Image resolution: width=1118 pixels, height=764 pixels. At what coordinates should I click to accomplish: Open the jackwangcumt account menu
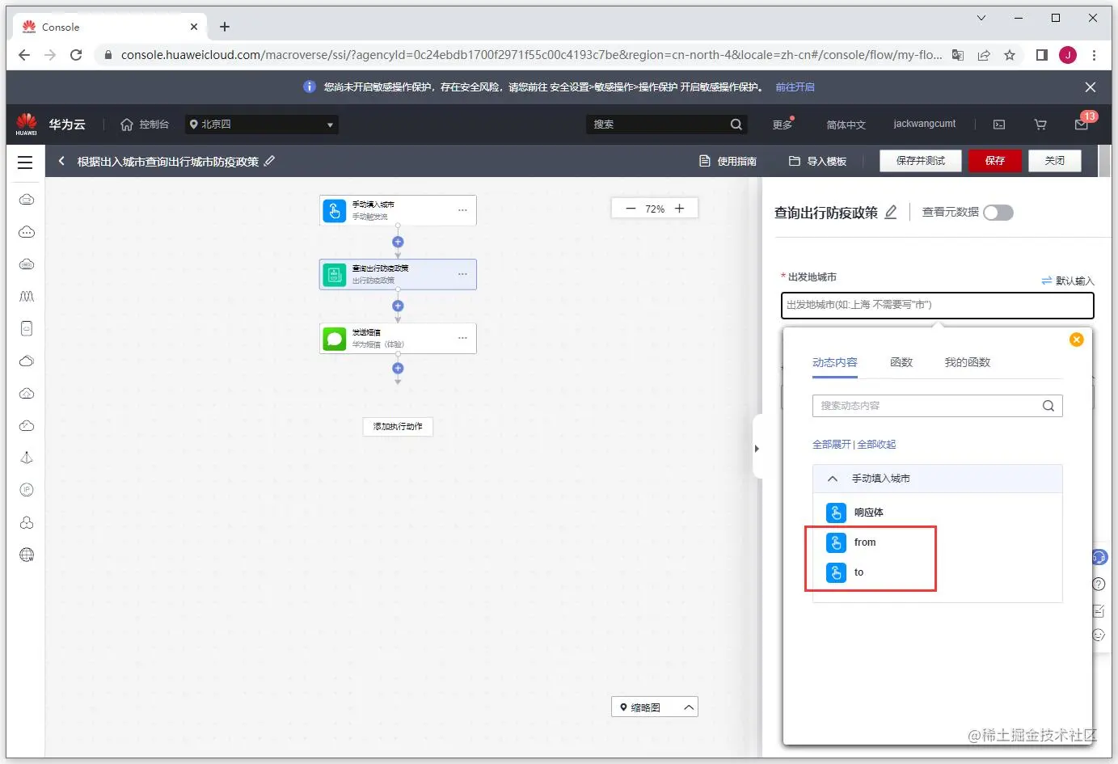tap(924, 124)
